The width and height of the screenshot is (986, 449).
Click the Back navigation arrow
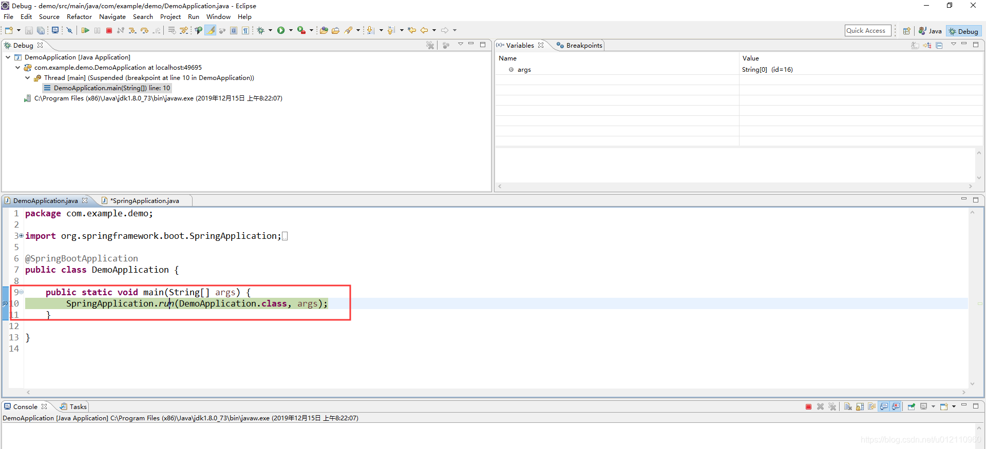[x=424, y=30]
